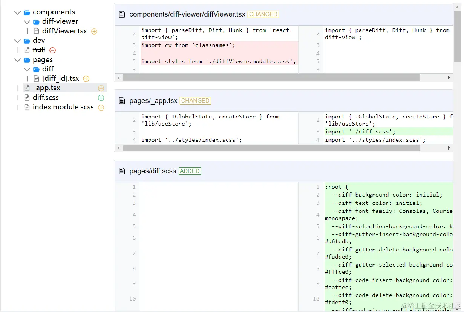Click the diff-viewer folder icon
This screenshot has height=312, width=464.
tap(36, 22)
